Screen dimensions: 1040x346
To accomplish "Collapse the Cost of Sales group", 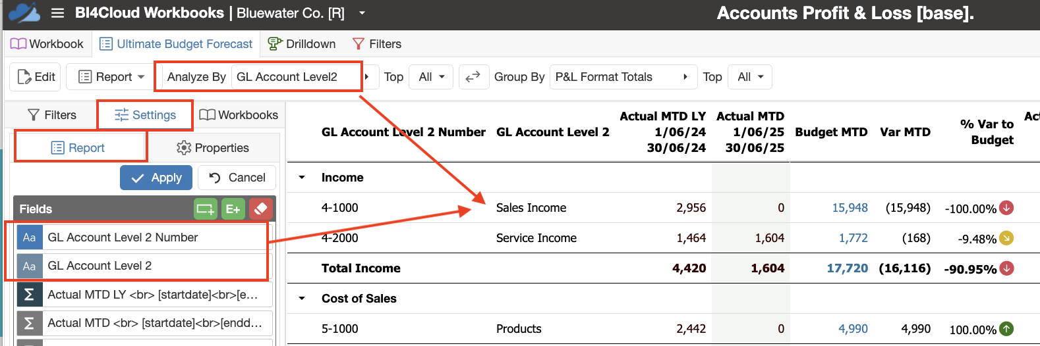I will 302,299.
